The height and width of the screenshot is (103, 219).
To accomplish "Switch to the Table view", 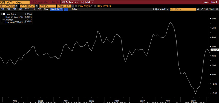I will 74,9.
